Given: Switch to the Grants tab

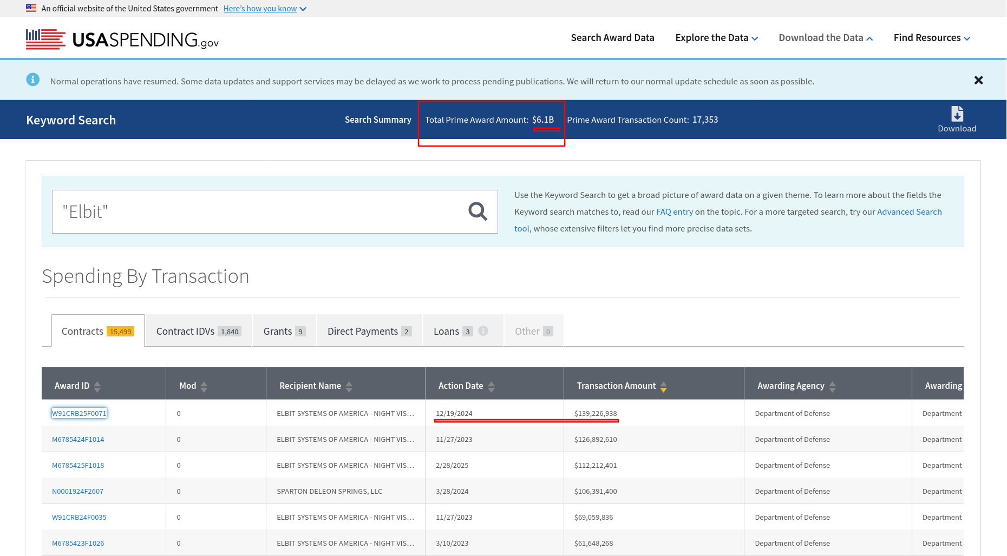Looking at the screenshot, I should 284,332.
